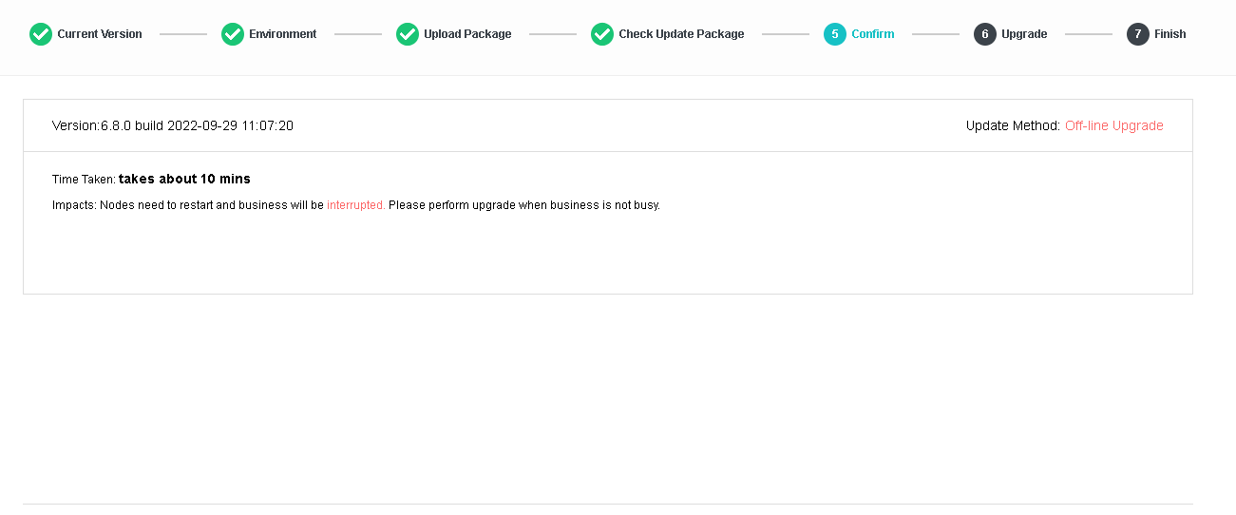Click the step 6 circle icon
The height and width of the screenshot is (515, 1236).
(x=985, y=34)
